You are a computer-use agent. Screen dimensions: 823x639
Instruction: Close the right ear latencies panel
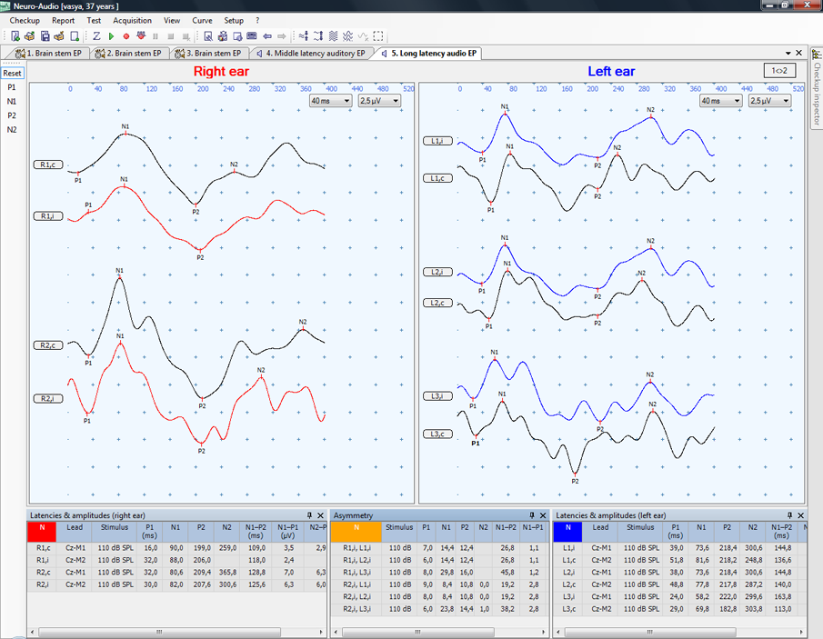pos(321,515)
